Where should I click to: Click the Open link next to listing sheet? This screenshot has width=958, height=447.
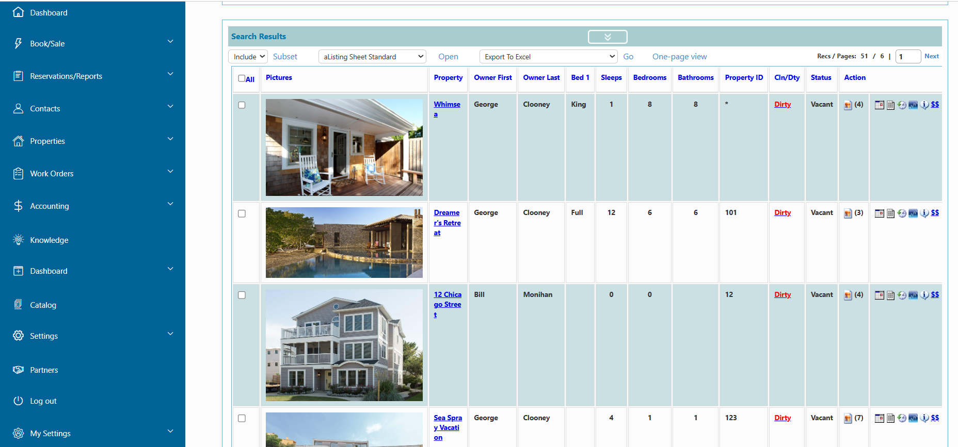point(448,57)
